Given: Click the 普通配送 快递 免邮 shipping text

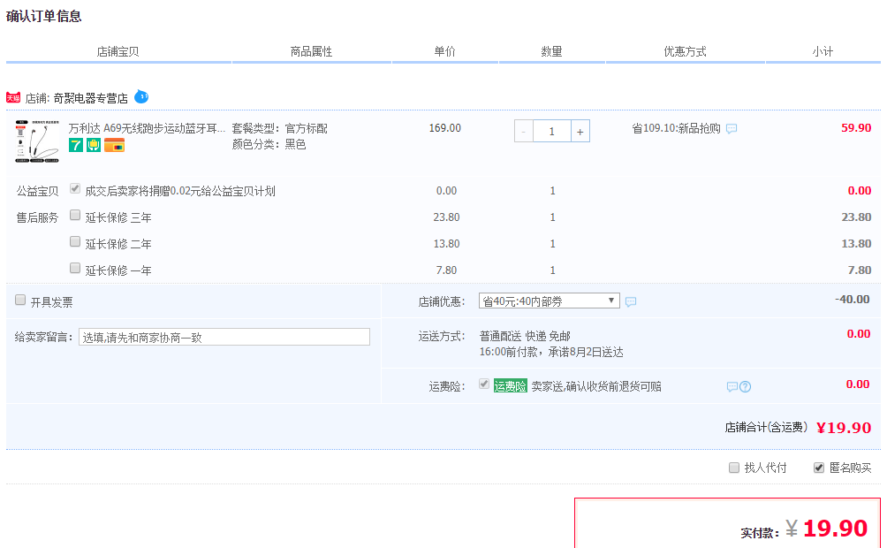Looking at the screenshot, I should point(525,336).
